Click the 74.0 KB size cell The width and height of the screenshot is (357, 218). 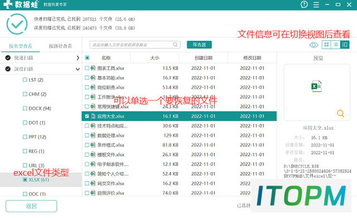170,193
